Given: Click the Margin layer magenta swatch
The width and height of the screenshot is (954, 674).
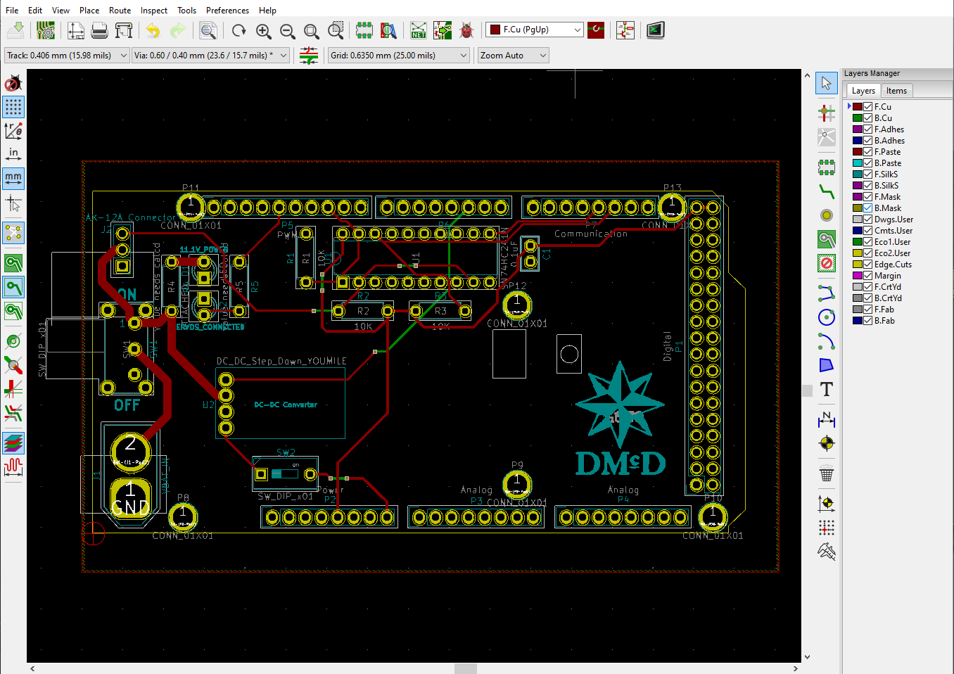Looking at the screenshot, I should pyautogui.click(x=858, y=276).
